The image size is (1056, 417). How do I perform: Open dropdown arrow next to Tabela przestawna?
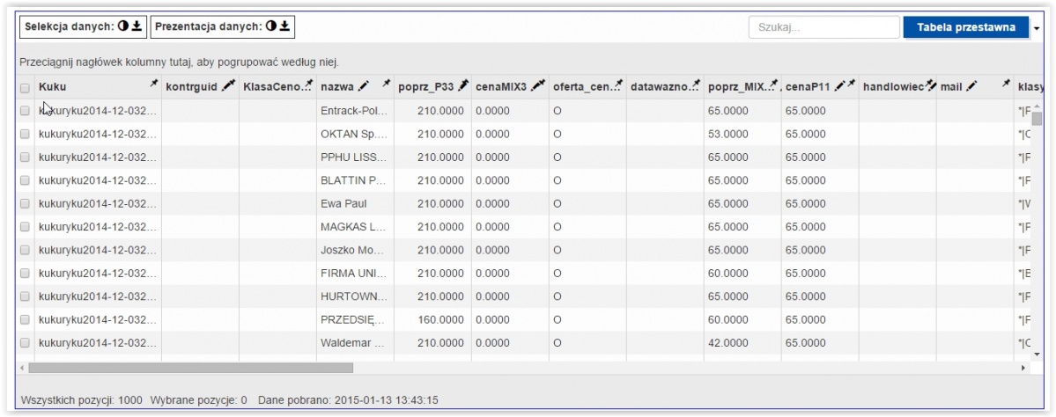click(x=1037, y=28)
